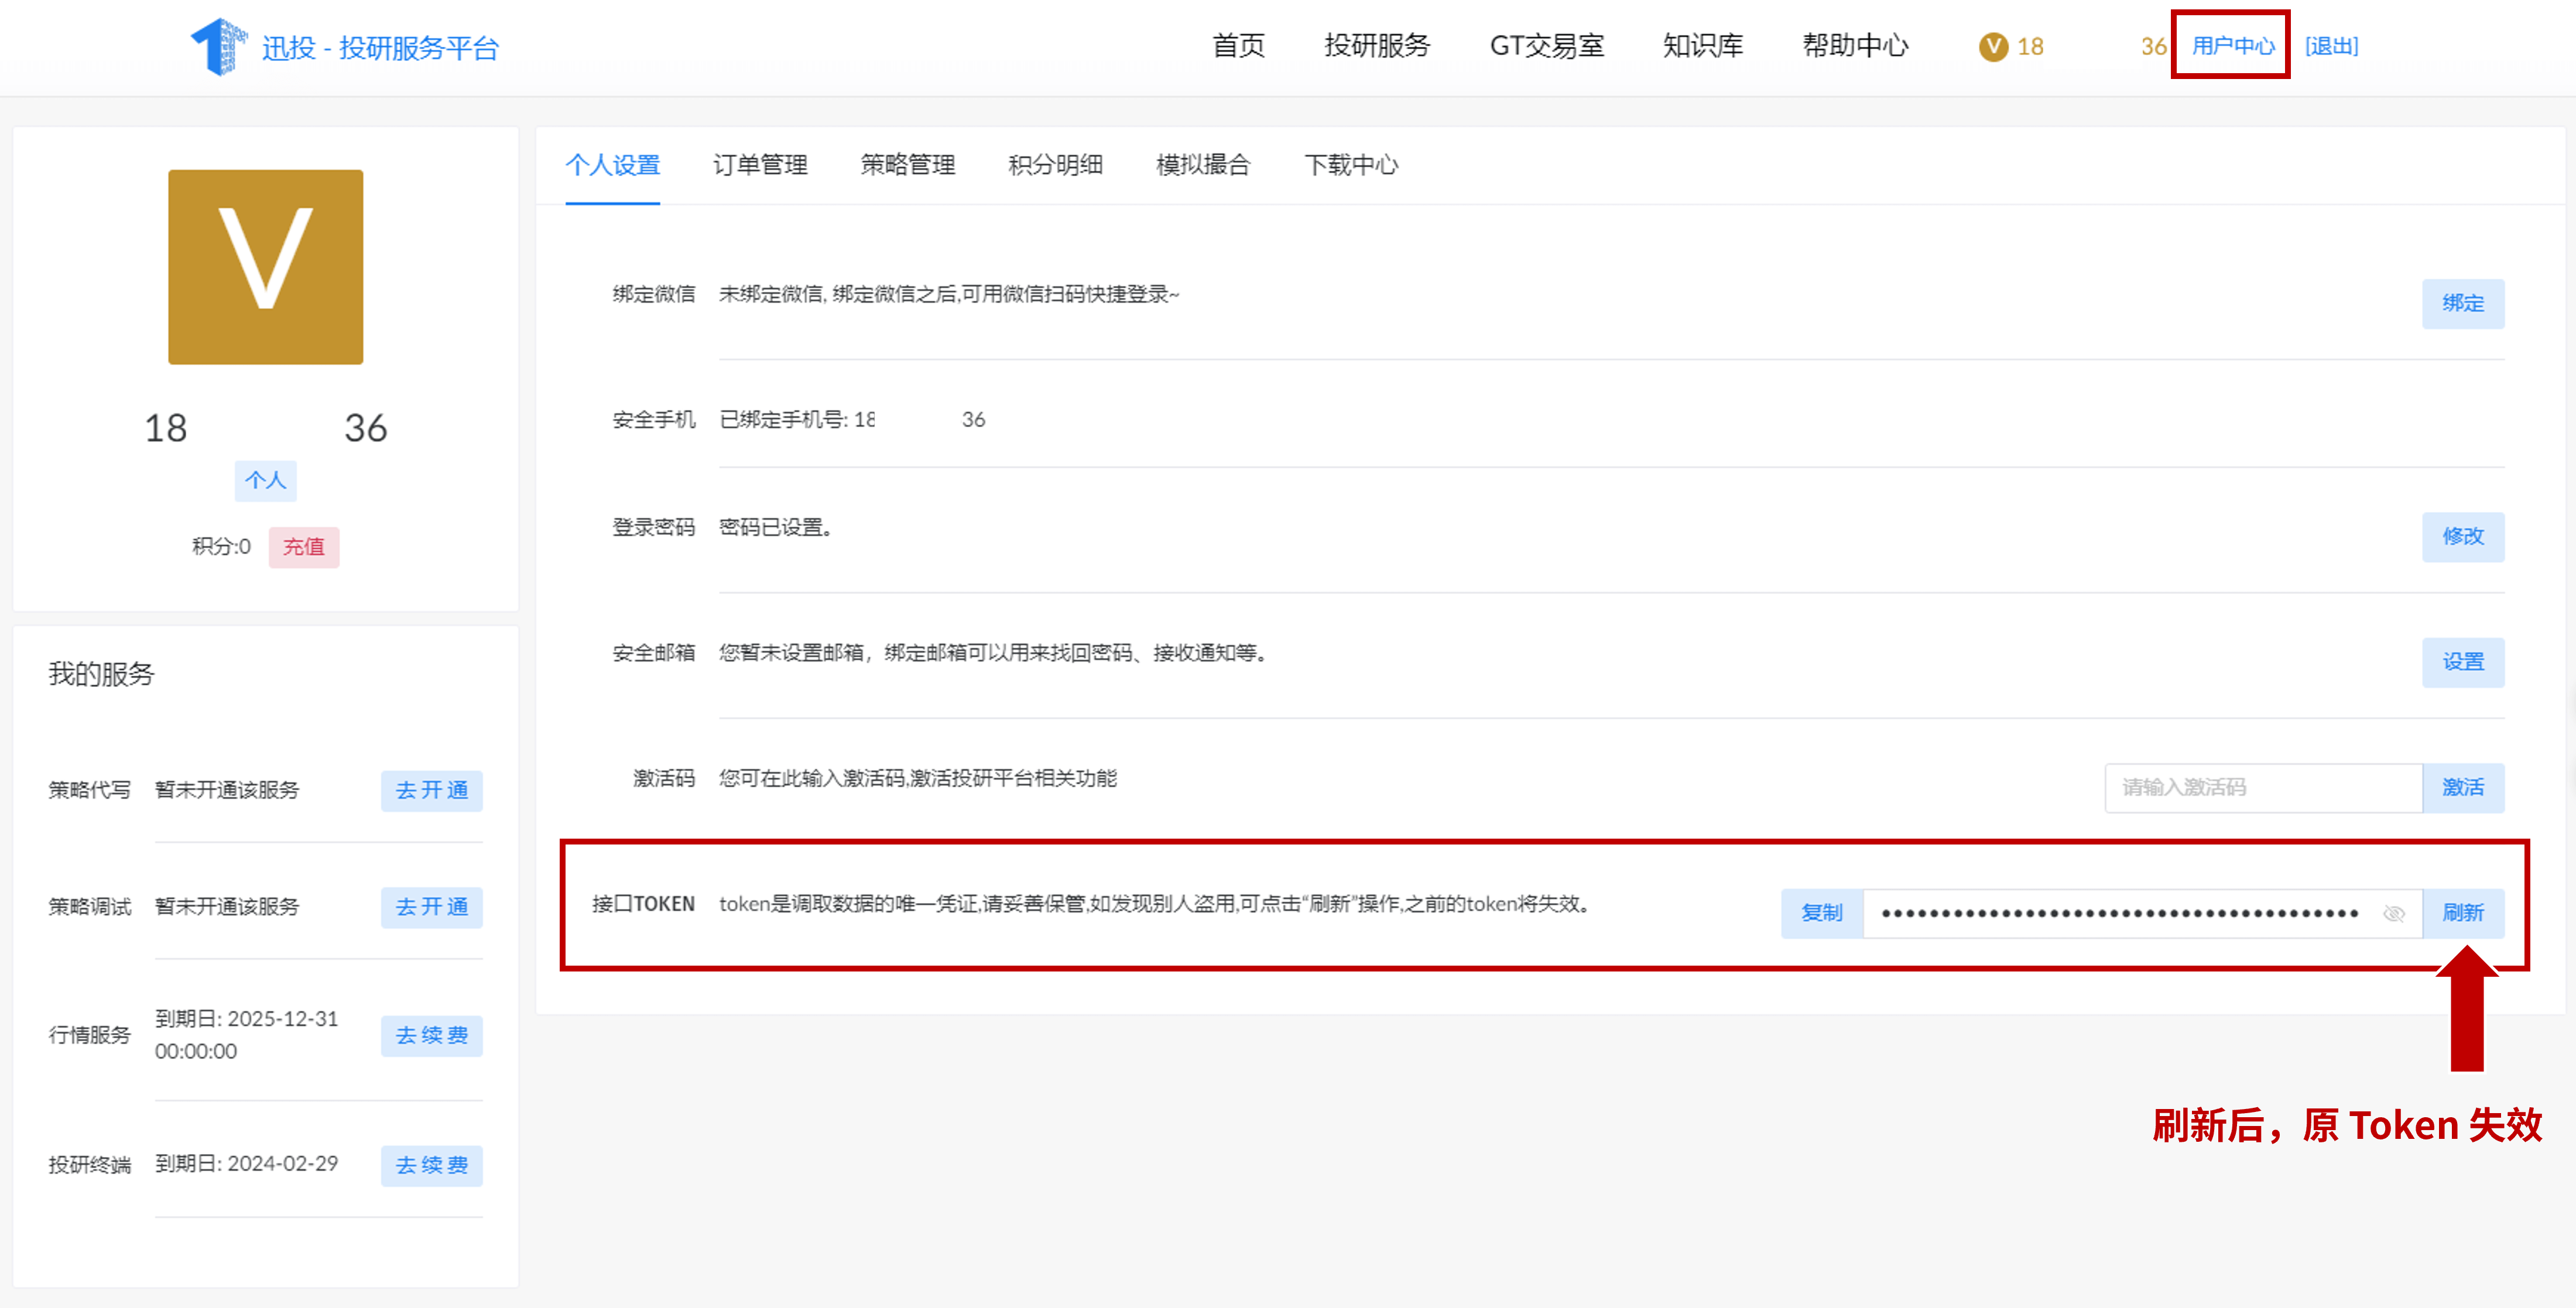
Task: Click 到期日: 2024-02-29 text
Action: click(246, 1164)
